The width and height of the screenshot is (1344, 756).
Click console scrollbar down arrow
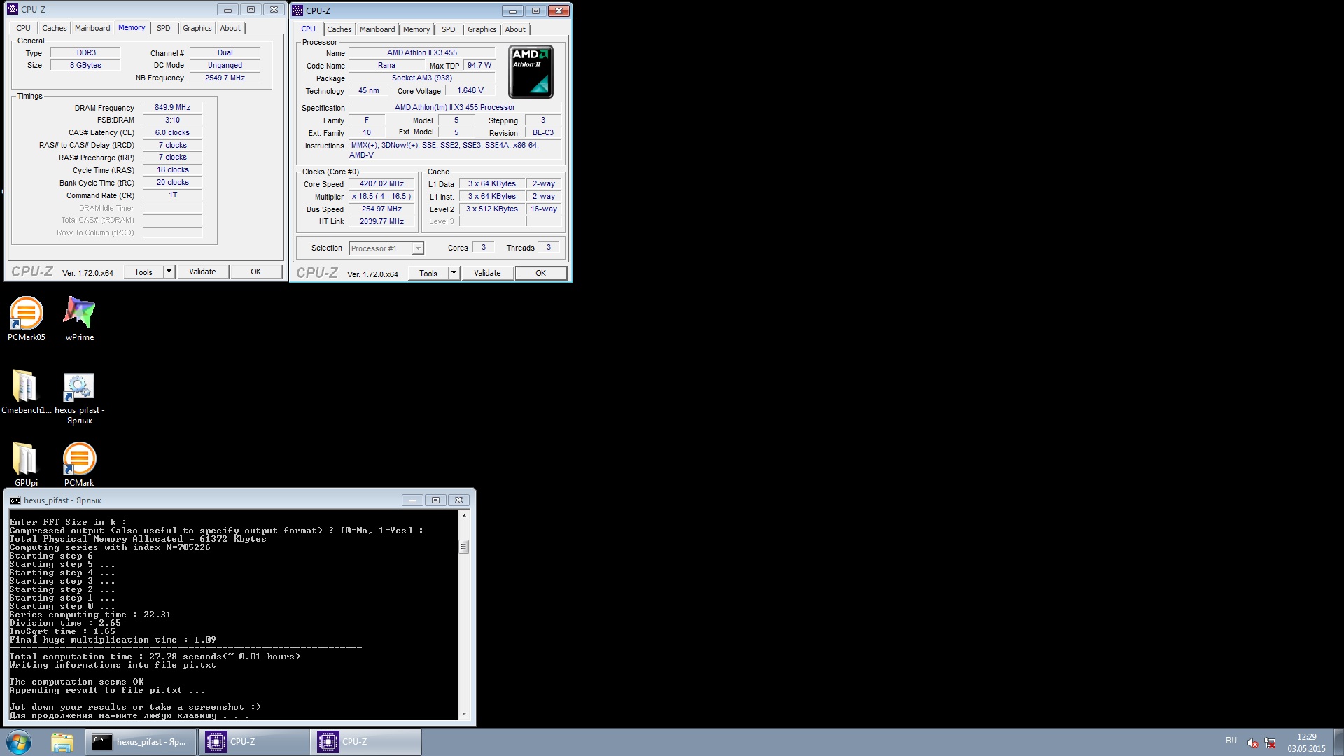(463, 713)
